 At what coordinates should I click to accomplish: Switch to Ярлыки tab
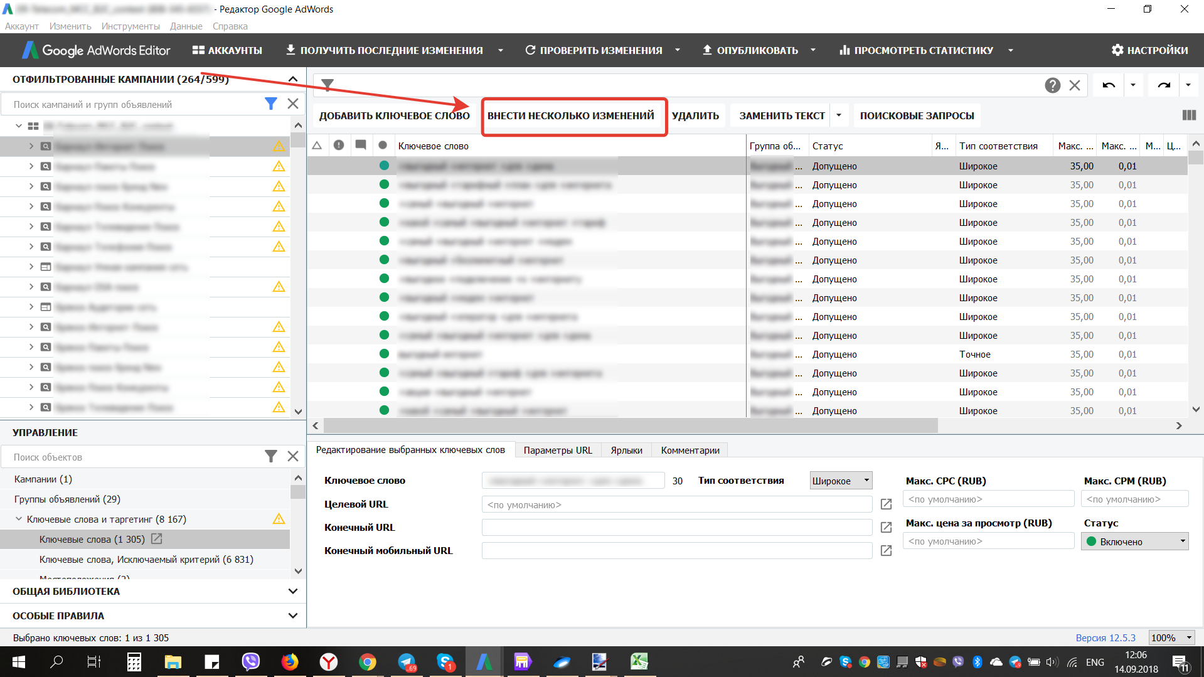(x=627, y=450)
